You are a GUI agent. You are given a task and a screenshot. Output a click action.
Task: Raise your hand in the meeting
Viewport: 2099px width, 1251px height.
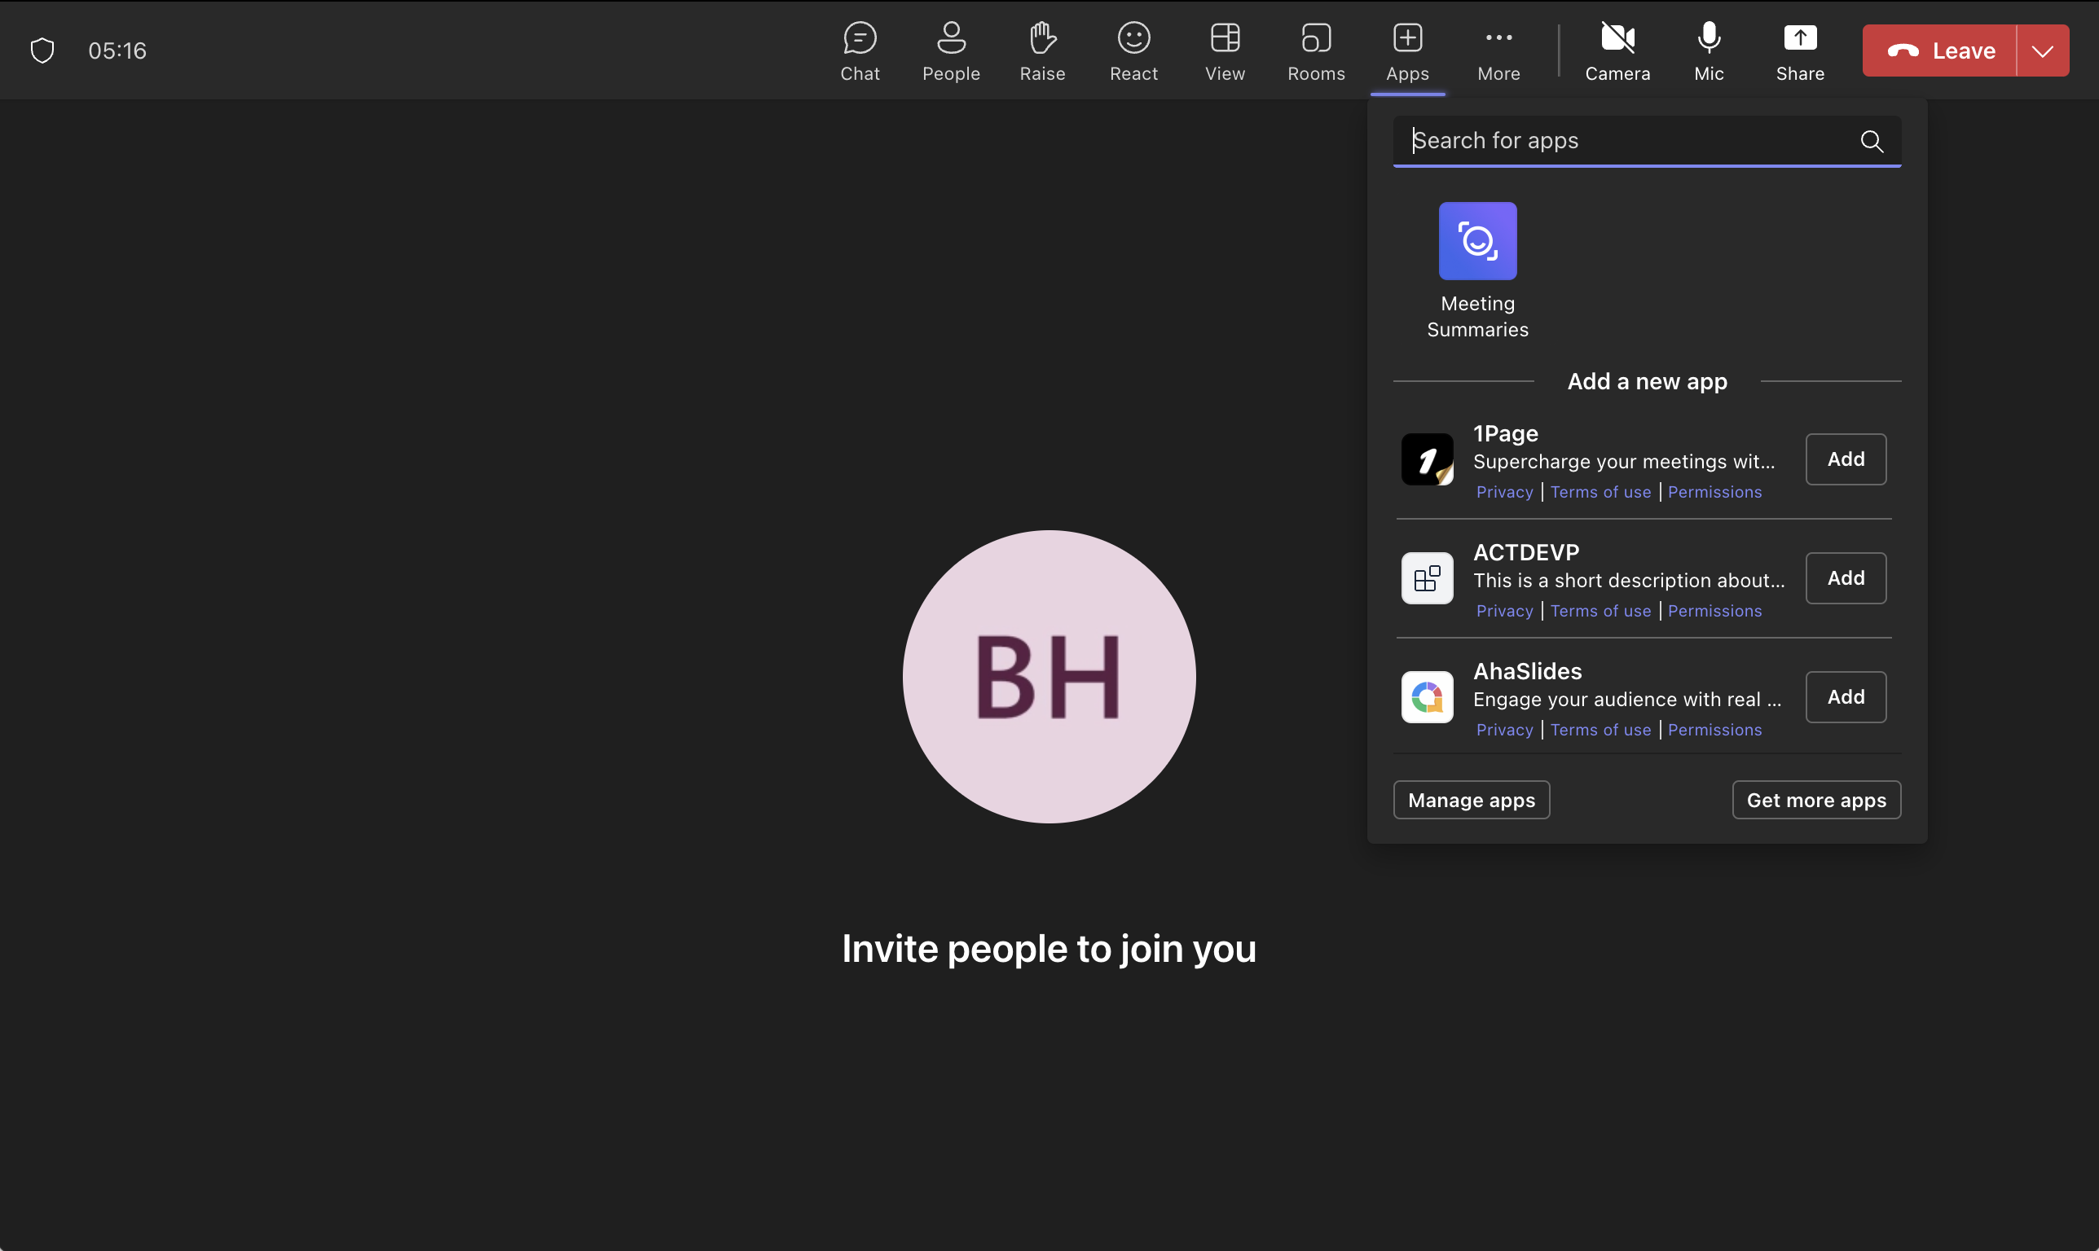pos(1041,50)
